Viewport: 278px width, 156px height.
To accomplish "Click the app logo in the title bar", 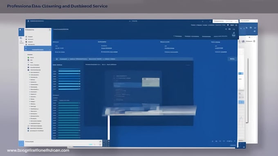I will pyautogui.click(x=28, y=21).
